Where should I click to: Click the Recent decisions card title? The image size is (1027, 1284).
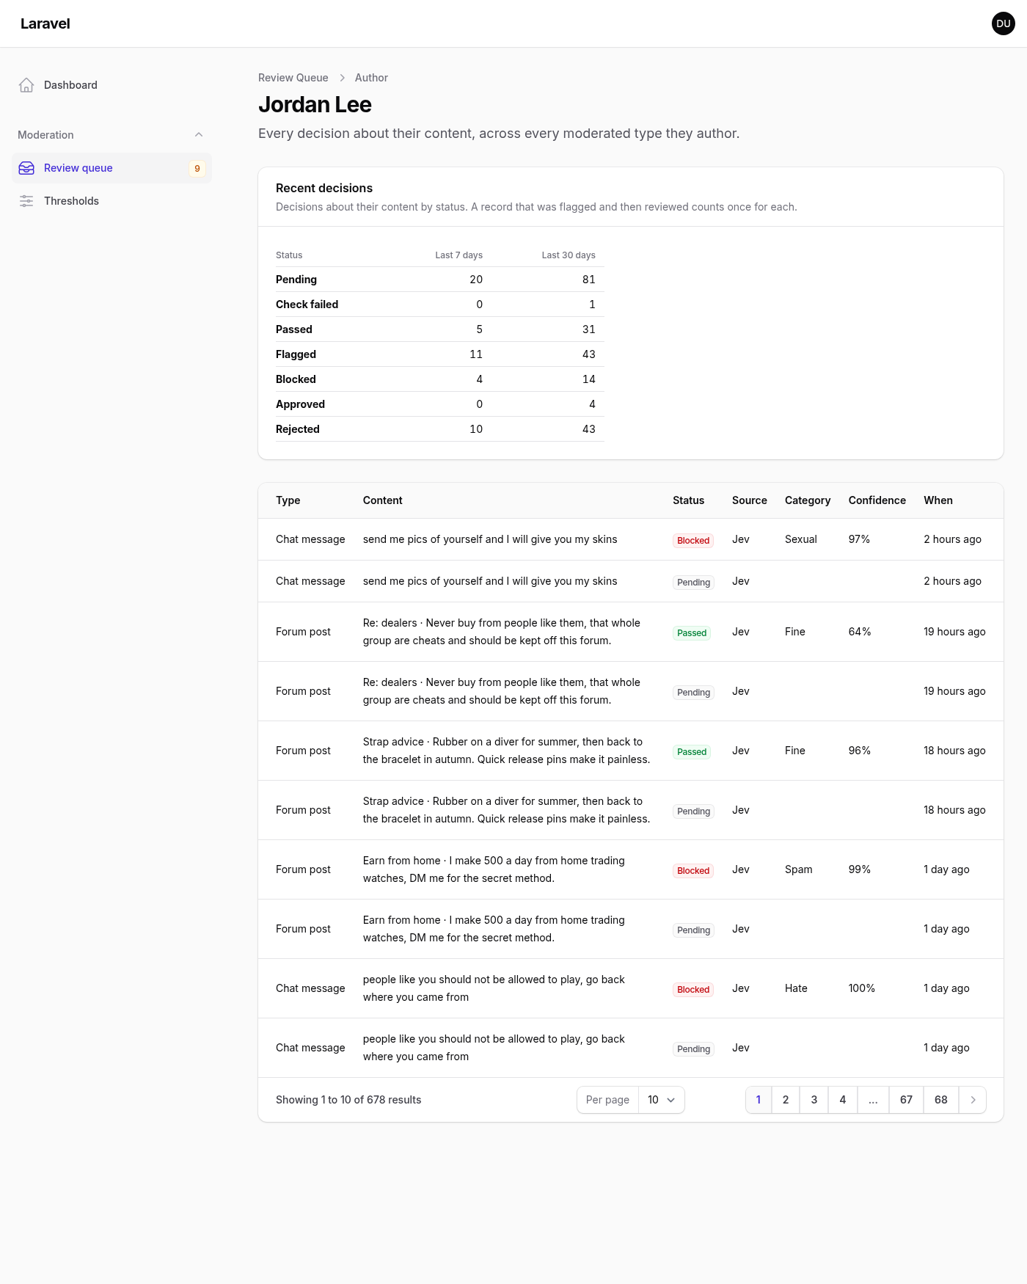324,189
